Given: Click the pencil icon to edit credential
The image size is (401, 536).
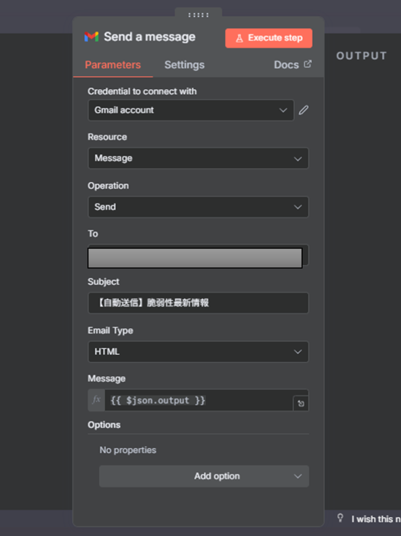Looking at the screenshot, I should [304, 110].
